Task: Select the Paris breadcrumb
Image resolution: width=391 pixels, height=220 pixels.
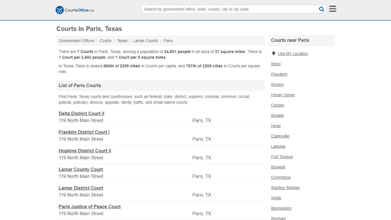Action: pos(168,41)
